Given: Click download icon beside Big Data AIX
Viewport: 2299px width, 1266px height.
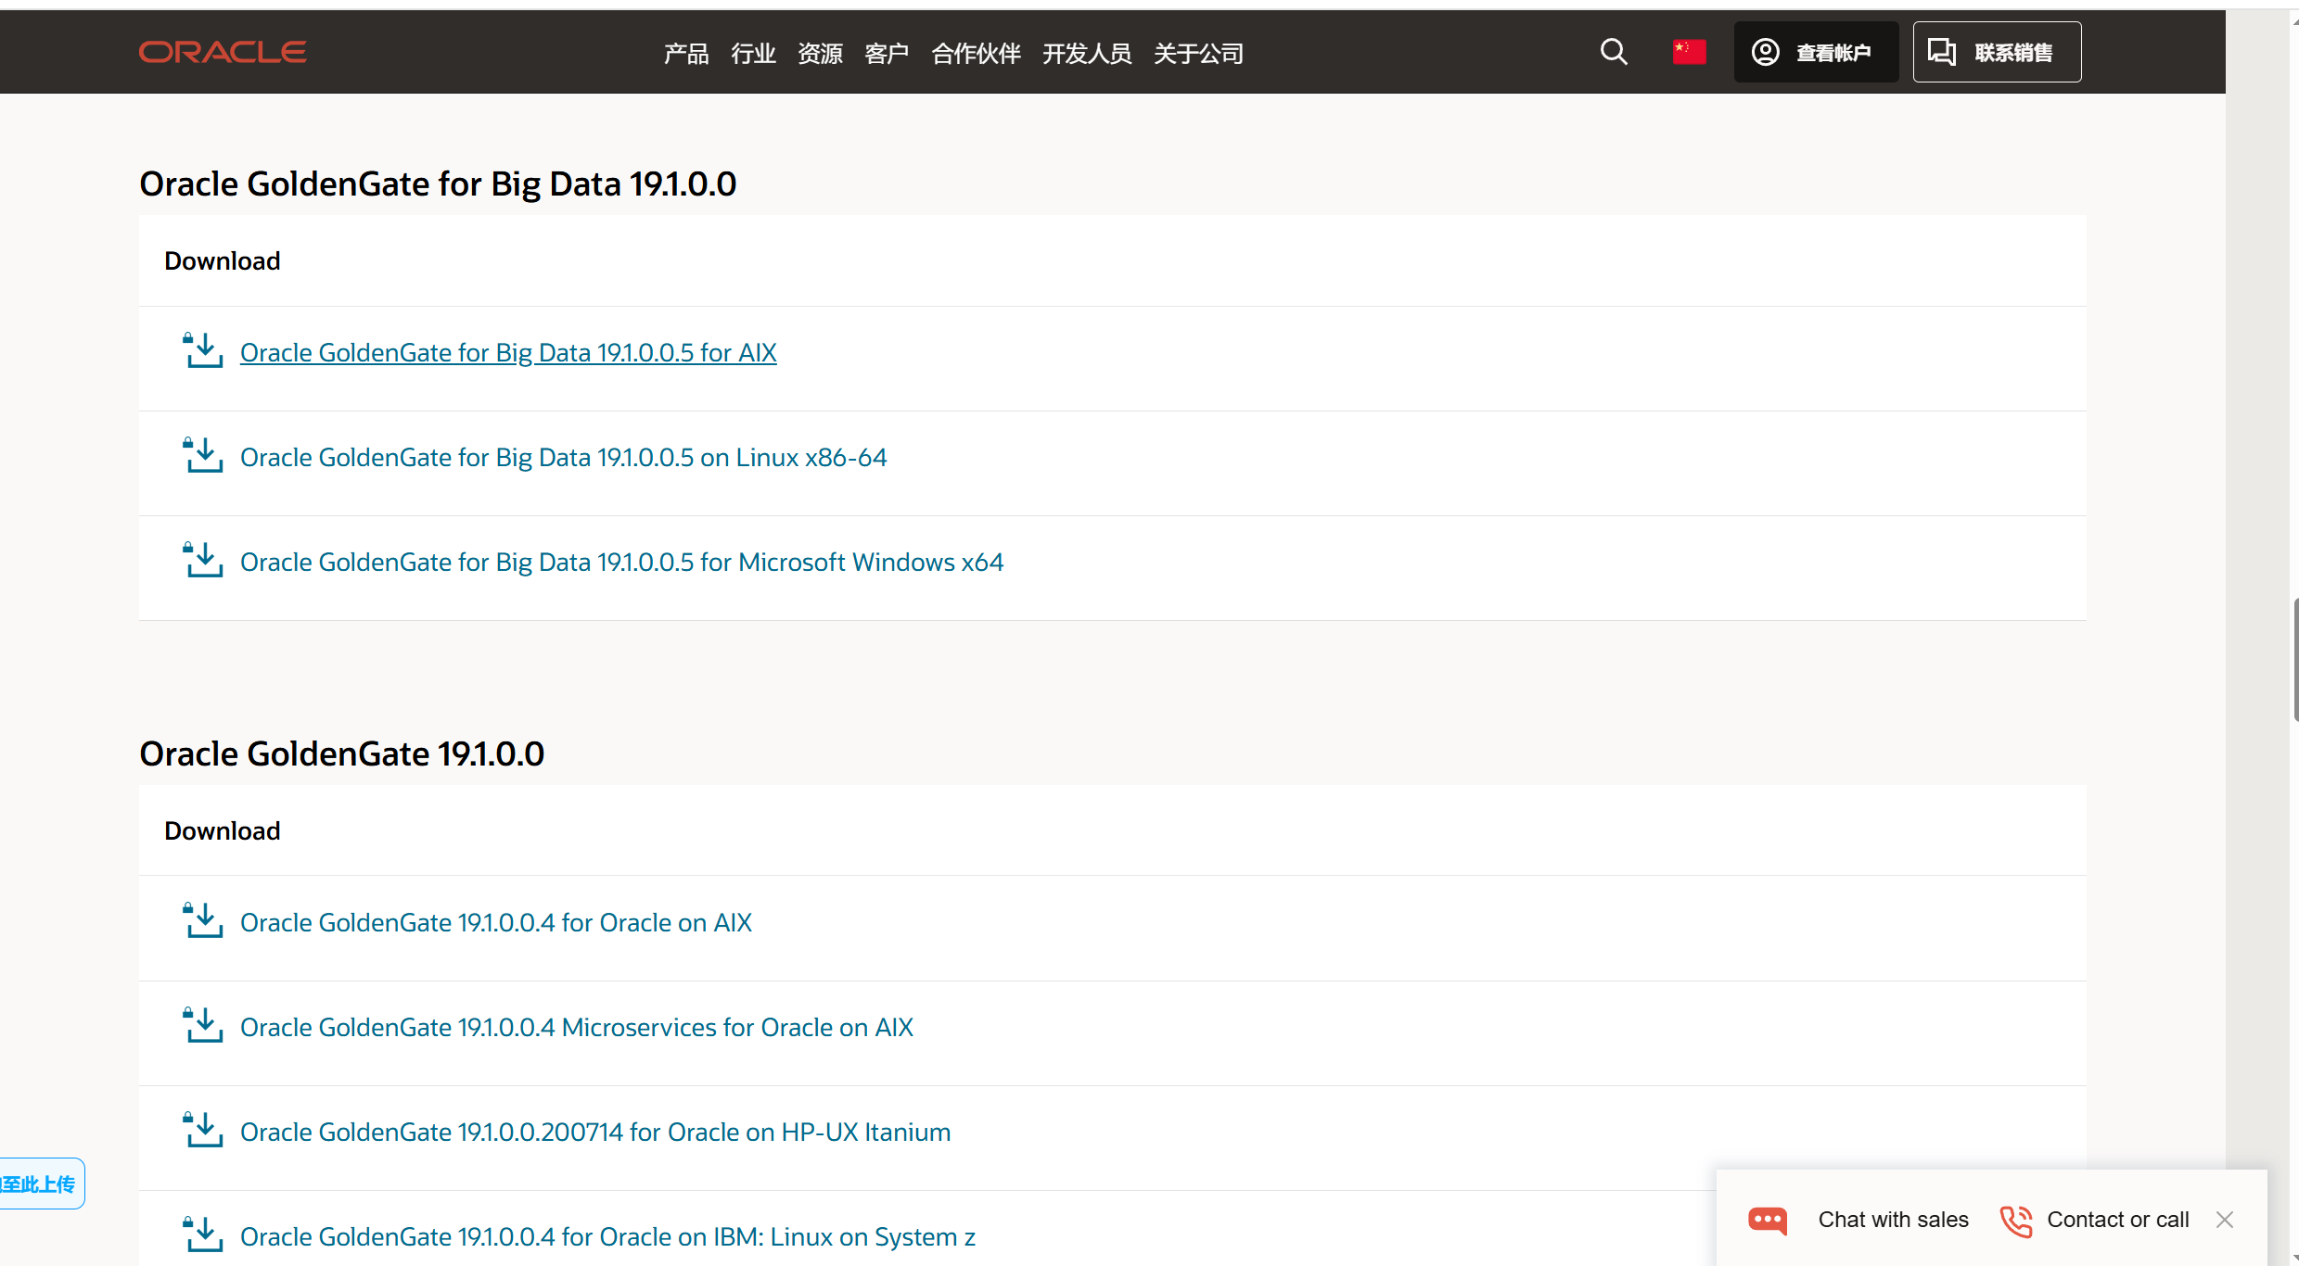Looking at the screenshot, I should click(x=202, y=351).
